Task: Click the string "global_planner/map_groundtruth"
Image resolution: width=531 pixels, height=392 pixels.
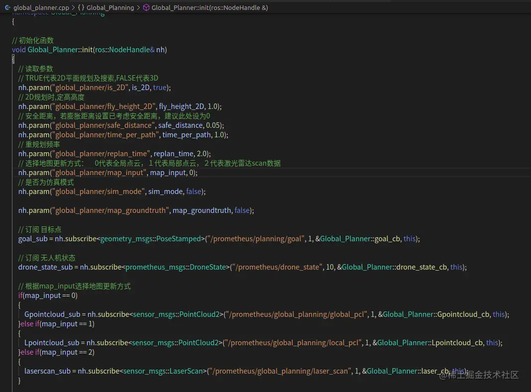Action: [x=111, y=210]
